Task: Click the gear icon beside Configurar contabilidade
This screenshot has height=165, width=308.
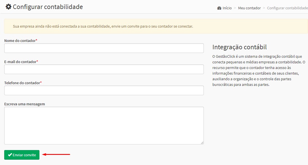Action: point(8,7)
